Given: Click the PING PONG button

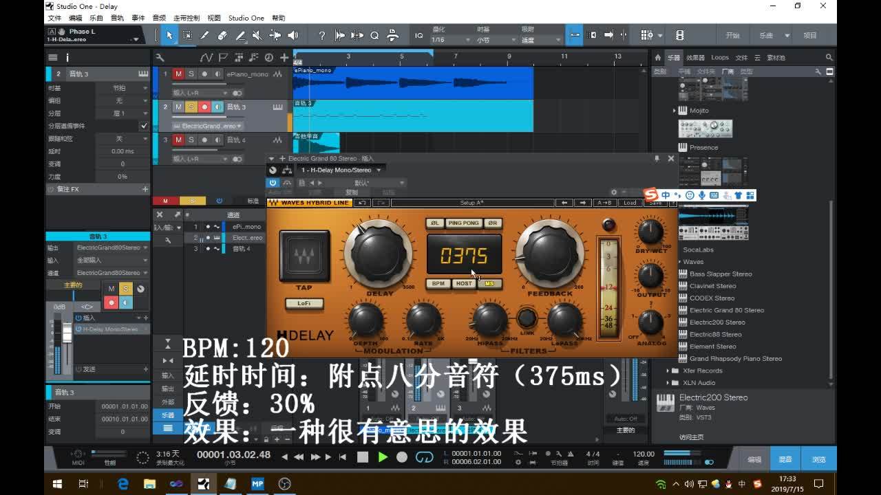Looking at the screenshot, I should (x=463, y=223).
